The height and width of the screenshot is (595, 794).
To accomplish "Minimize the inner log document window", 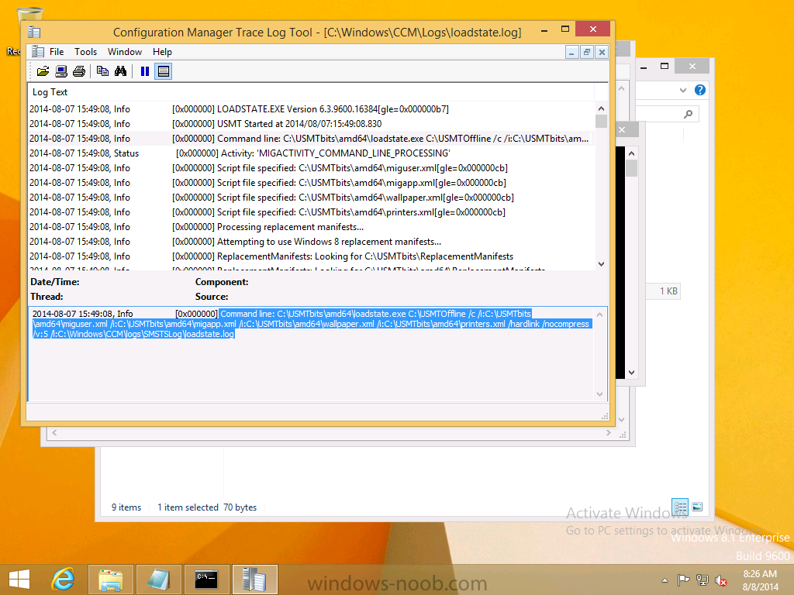I will click(571, 52).
